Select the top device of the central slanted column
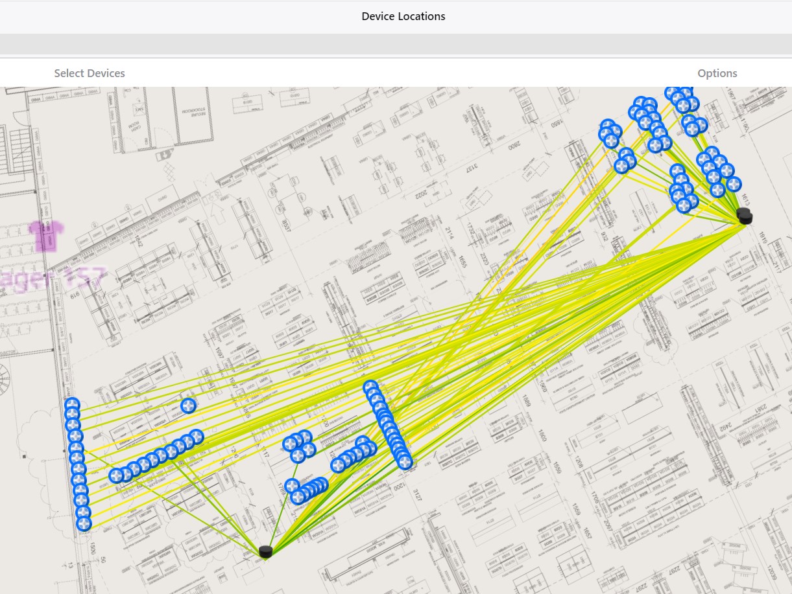Image resolution: width=792 pixels, height=594 pixels. [370, 388]
